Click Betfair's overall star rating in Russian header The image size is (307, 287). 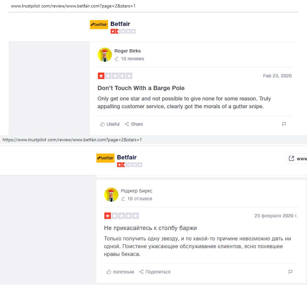point(130,165)
